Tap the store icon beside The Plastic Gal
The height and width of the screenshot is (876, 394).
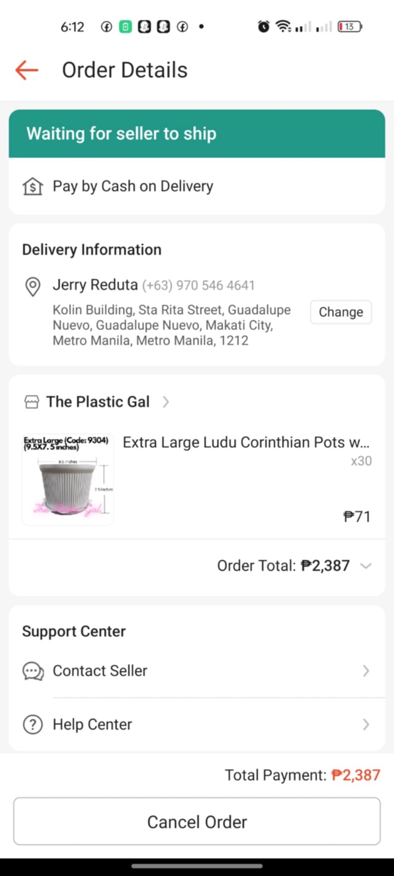coord(32,402)
